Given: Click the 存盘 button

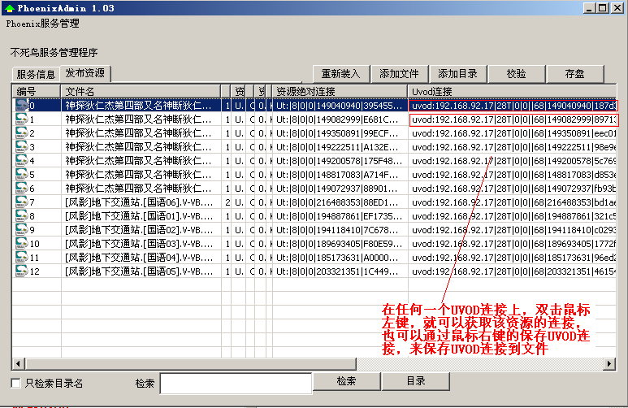Looking at the screenshot, I should tap(574, 74).
